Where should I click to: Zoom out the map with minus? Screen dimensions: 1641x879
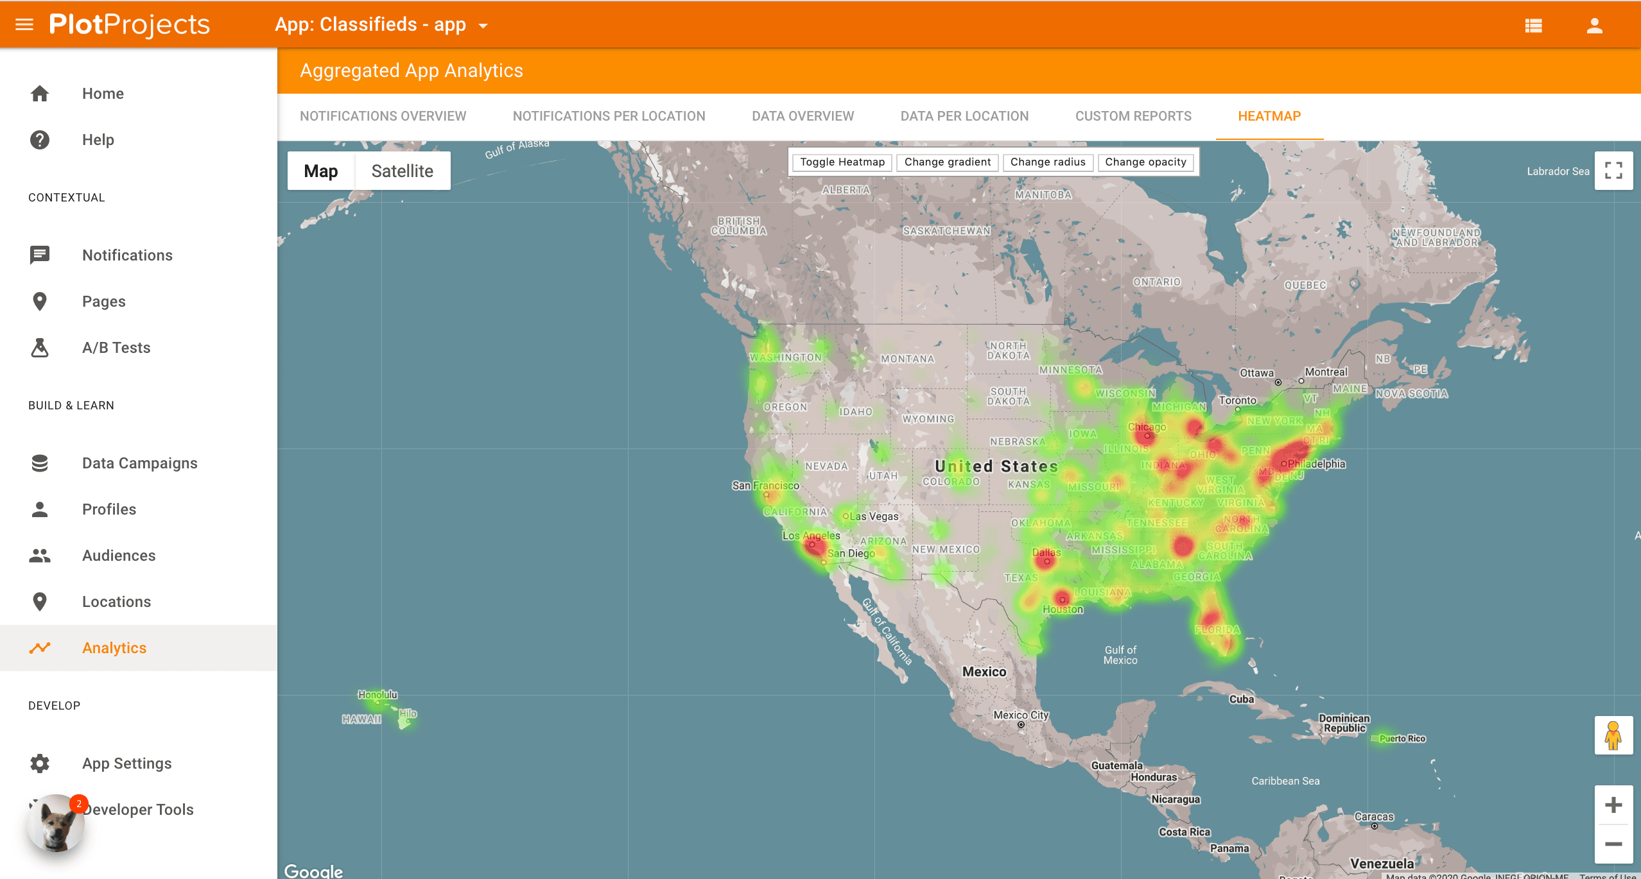tap(1613, 844)
